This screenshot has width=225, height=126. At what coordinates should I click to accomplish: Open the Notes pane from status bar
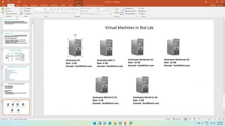pos(168,119)
